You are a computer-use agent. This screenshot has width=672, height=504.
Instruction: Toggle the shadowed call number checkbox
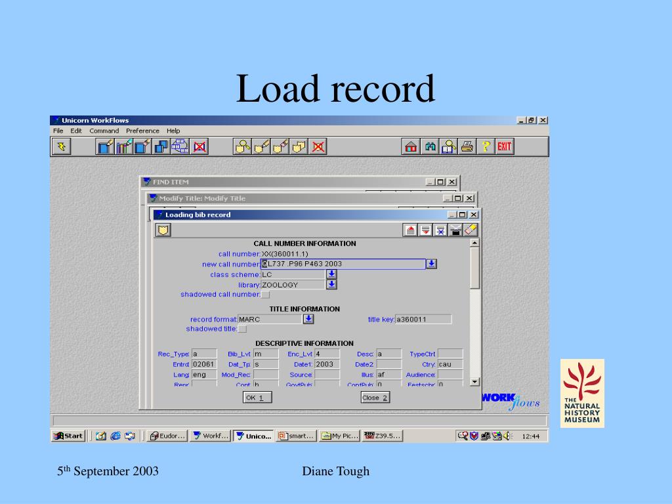pos(266,295)
